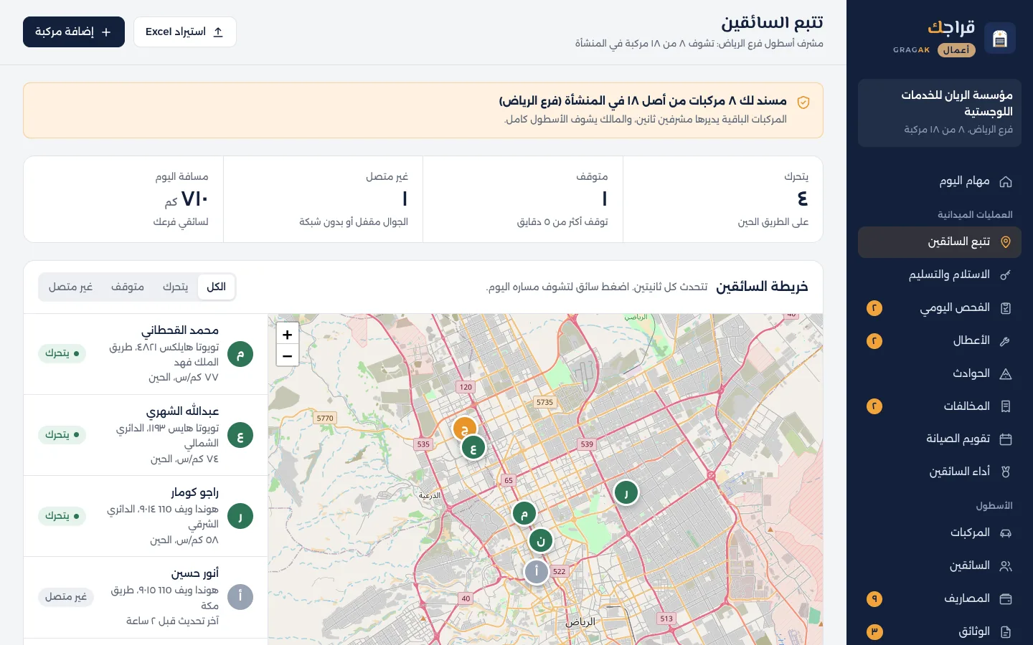Open الوثائق document icon

(x=1006, y=632)
